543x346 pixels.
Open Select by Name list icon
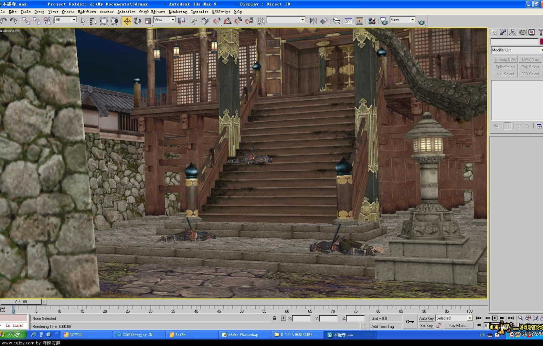pyautogui.click(x=93, y=21)
